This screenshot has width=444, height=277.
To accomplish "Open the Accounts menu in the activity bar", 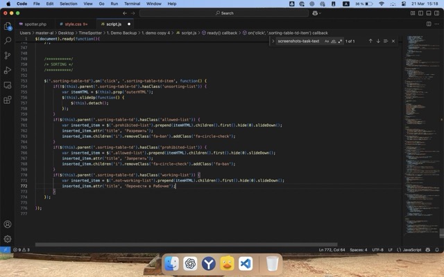I will point(8,224).
